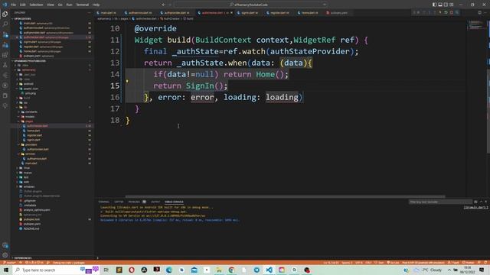Switch to the main.dart editor tab
Image resolution: width=490 pixels, height=275 pixels.
[x=108, y=13]
